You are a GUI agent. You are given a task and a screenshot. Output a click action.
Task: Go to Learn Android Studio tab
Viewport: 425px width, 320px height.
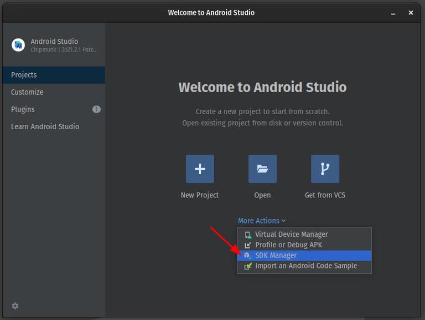54,126
